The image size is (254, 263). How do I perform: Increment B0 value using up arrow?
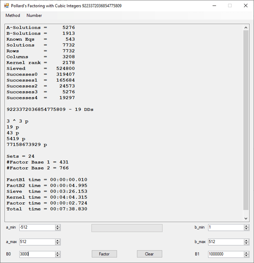(58, 253)
